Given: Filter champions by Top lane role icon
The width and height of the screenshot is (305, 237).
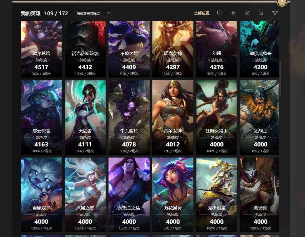Looking at the screenshot, I should 219,13.
